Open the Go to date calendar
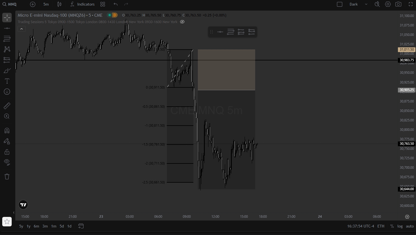Viewport: 416px width, 235px height. 81,226
